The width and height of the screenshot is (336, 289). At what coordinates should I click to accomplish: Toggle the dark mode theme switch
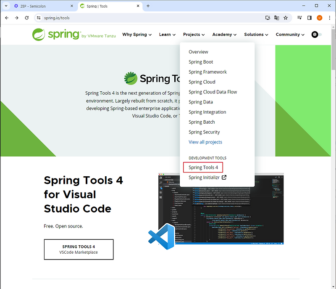click(317, 34)
